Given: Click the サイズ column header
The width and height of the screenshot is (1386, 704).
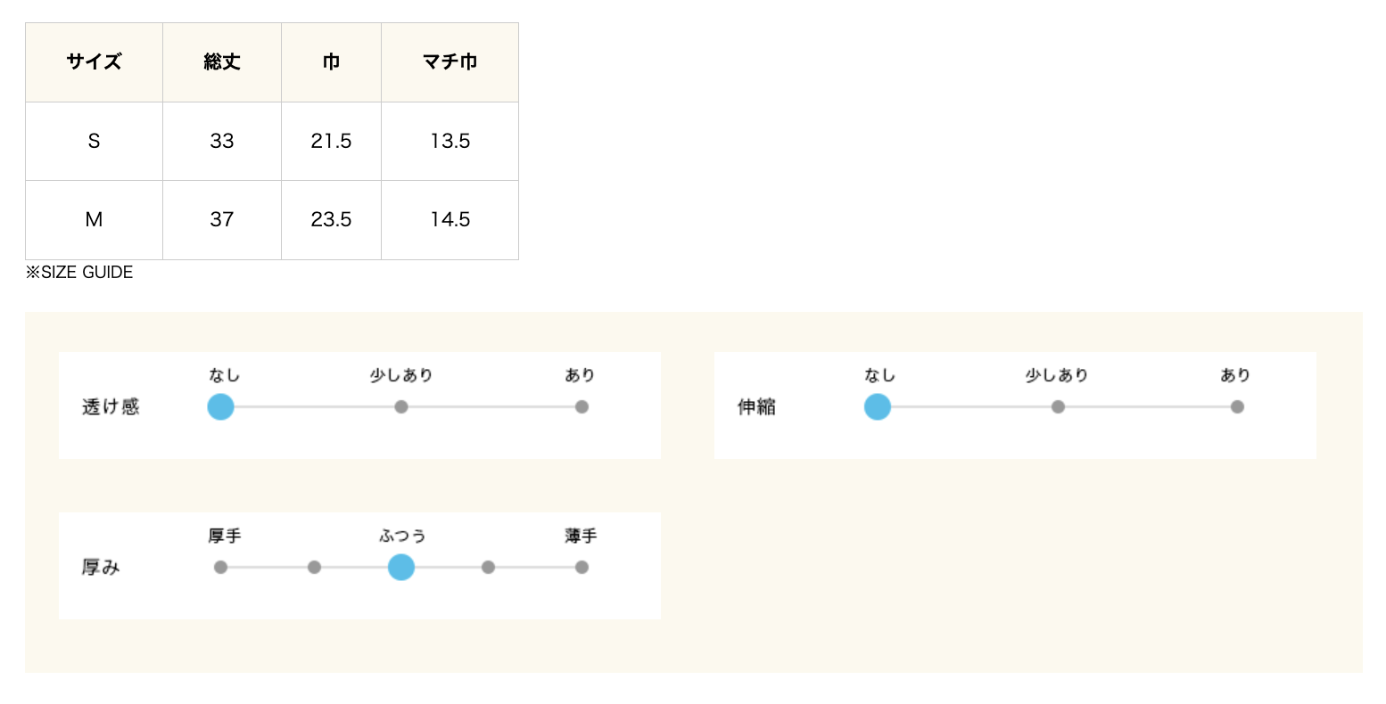Looking at the screenshot, I should [94, 62].
